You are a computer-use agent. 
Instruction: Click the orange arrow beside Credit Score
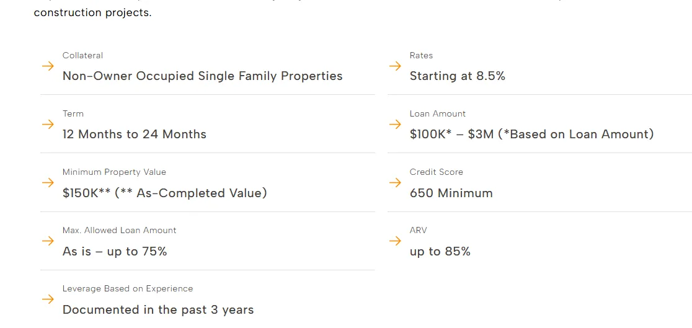395,183
